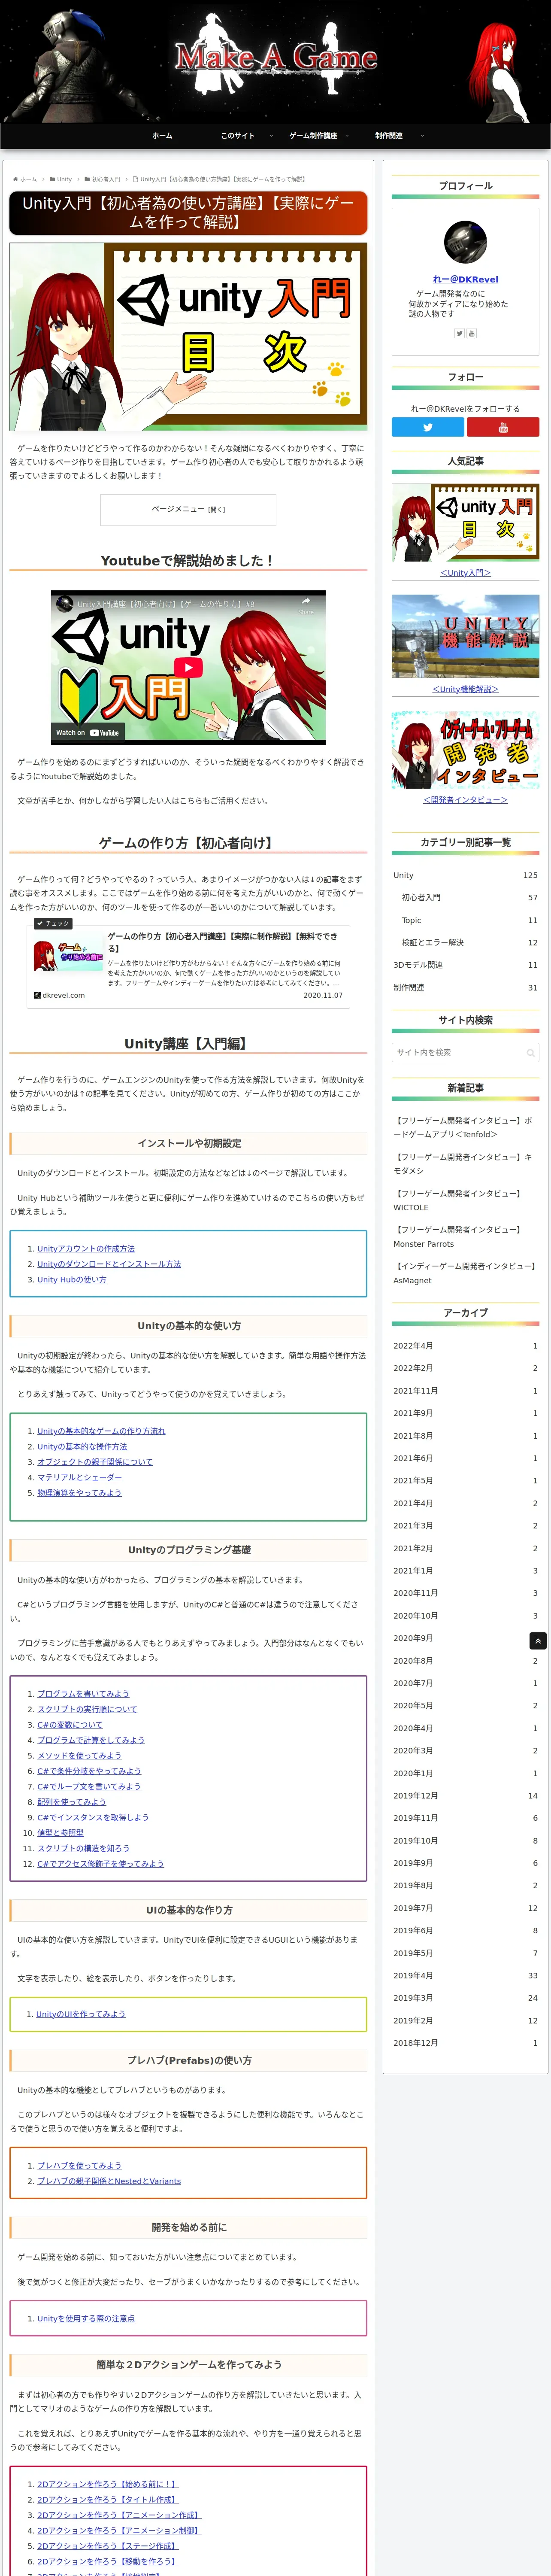Open the Topic category link
The width and height of the screenshot is (551, 2576).
[x=469, y=920]
